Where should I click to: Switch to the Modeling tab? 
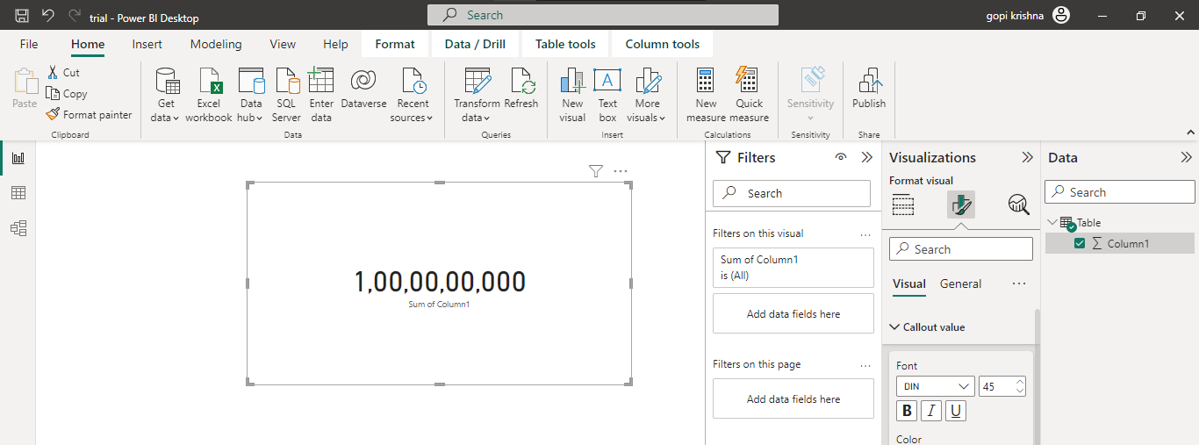pyautogui.click(x=216, y=44)
